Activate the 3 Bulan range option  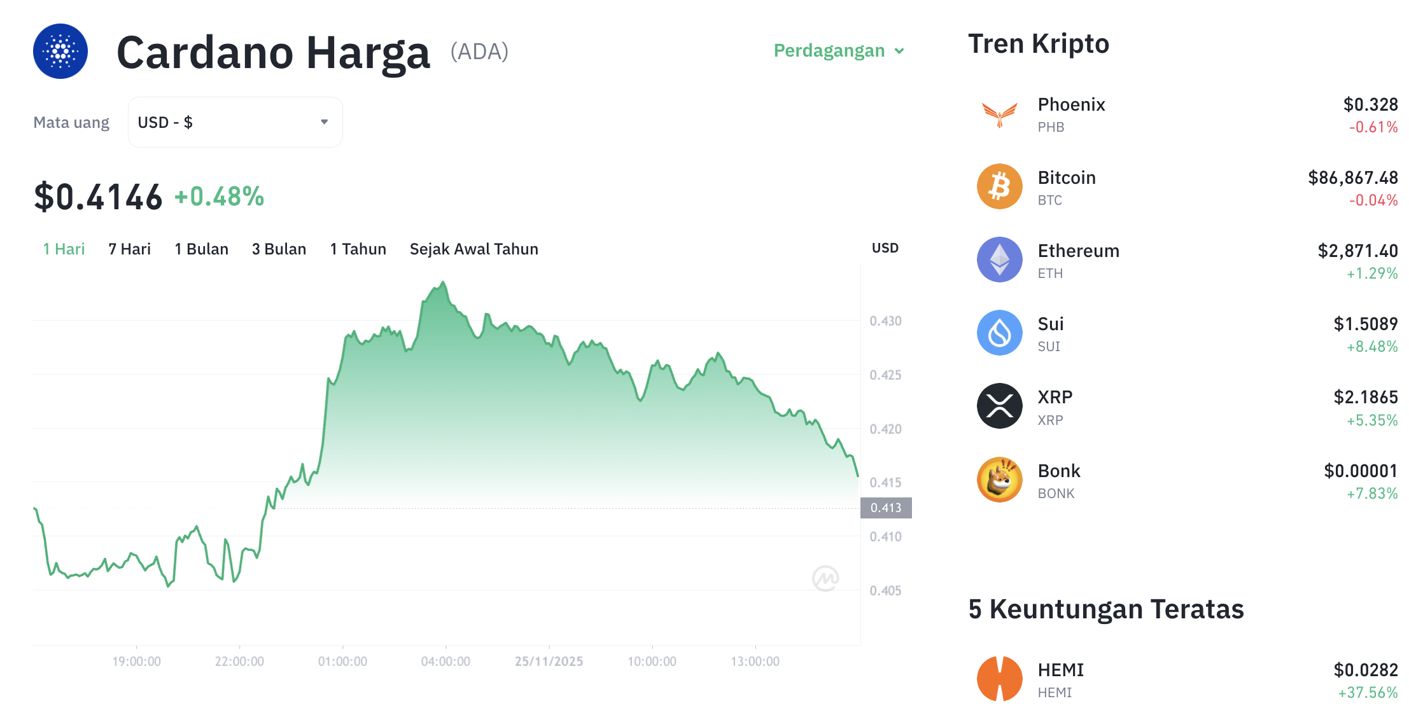[278, 249]
